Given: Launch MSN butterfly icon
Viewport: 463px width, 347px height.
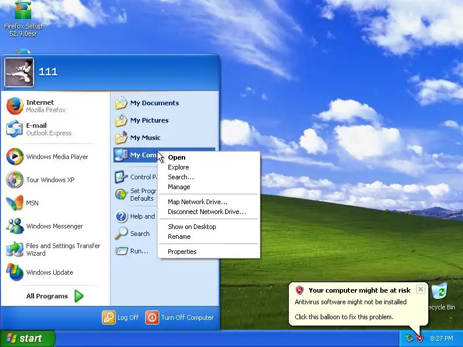Looking at the screenshot, I should 15,203.
